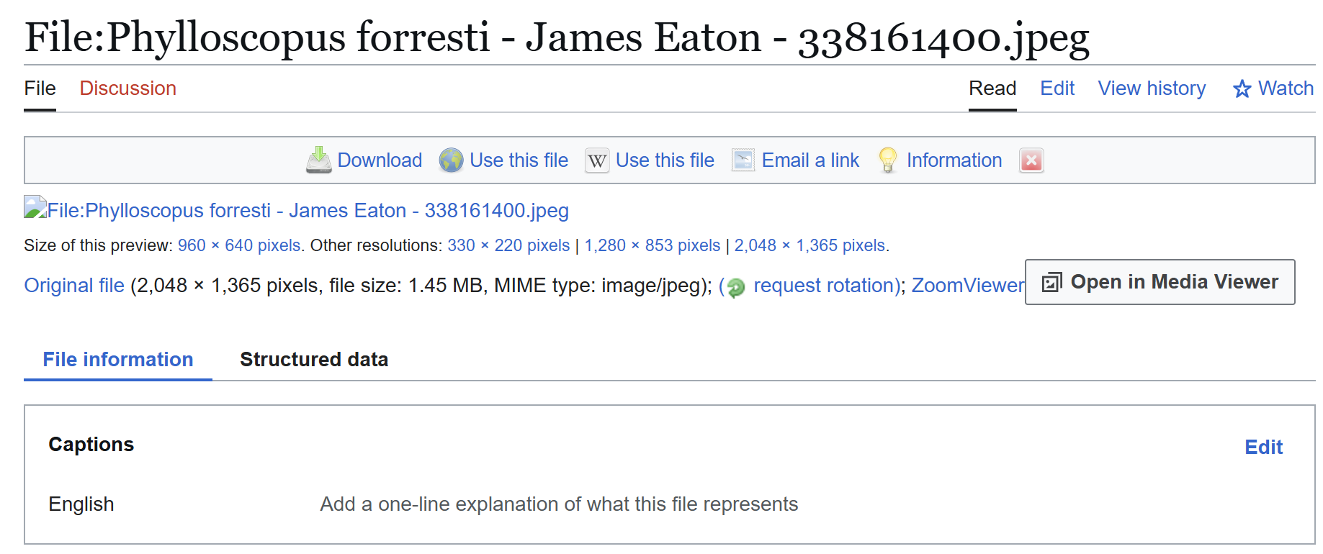
Task: Select the File information tab
Action: [118, 359]
